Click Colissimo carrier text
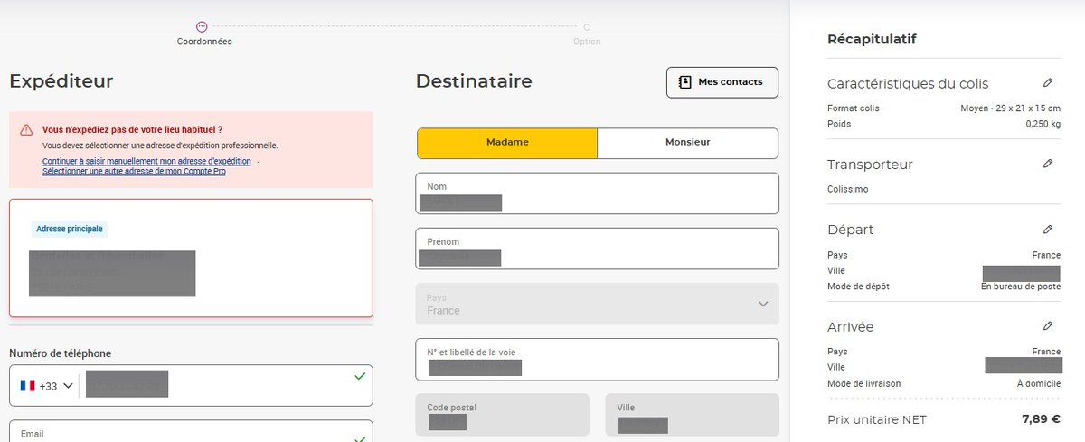 tap(848, 190)
